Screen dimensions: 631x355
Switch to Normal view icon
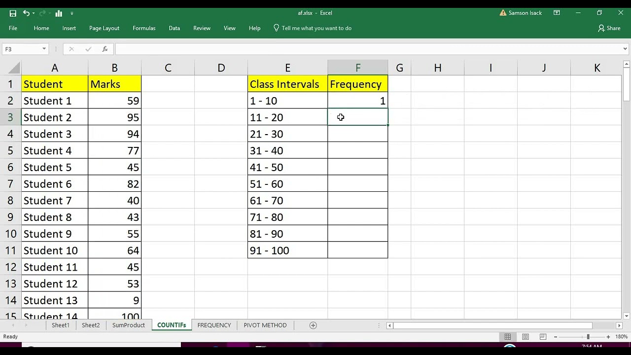click(507, 337)
